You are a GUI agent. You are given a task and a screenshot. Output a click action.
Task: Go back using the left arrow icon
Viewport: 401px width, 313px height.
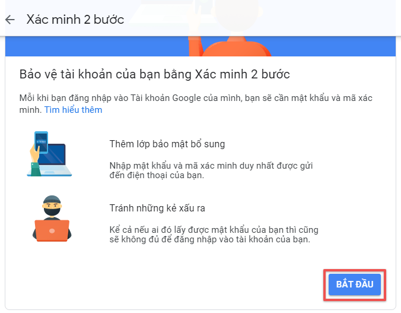coord(10,20)
